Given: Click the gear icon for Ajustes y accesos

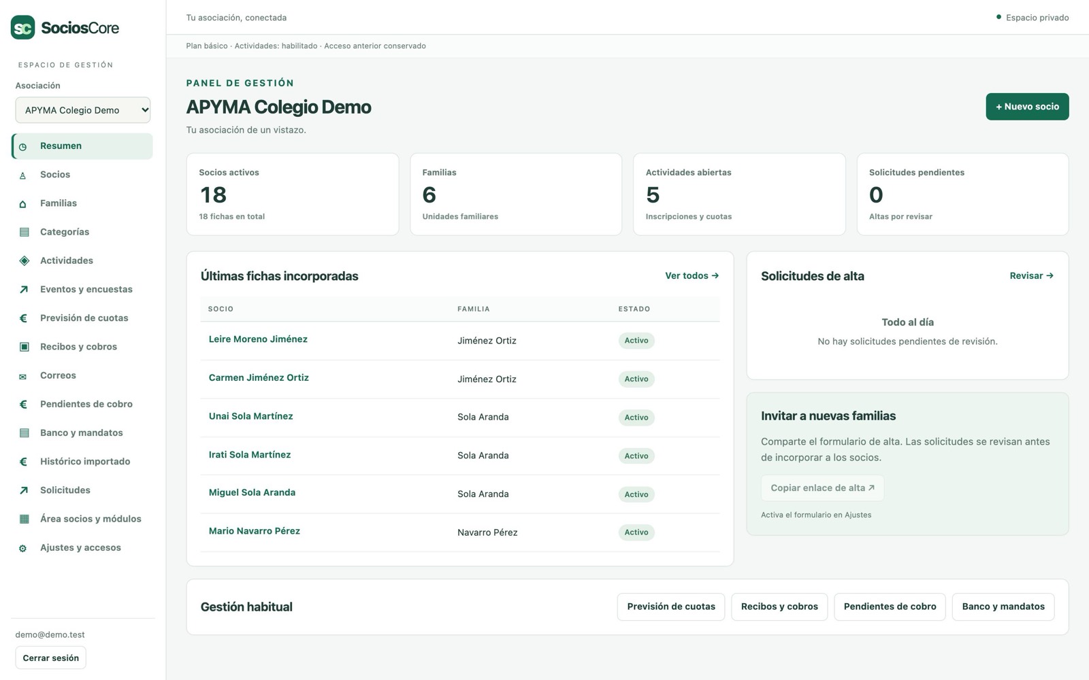Looking at the screenshot, I should [23, 548].
